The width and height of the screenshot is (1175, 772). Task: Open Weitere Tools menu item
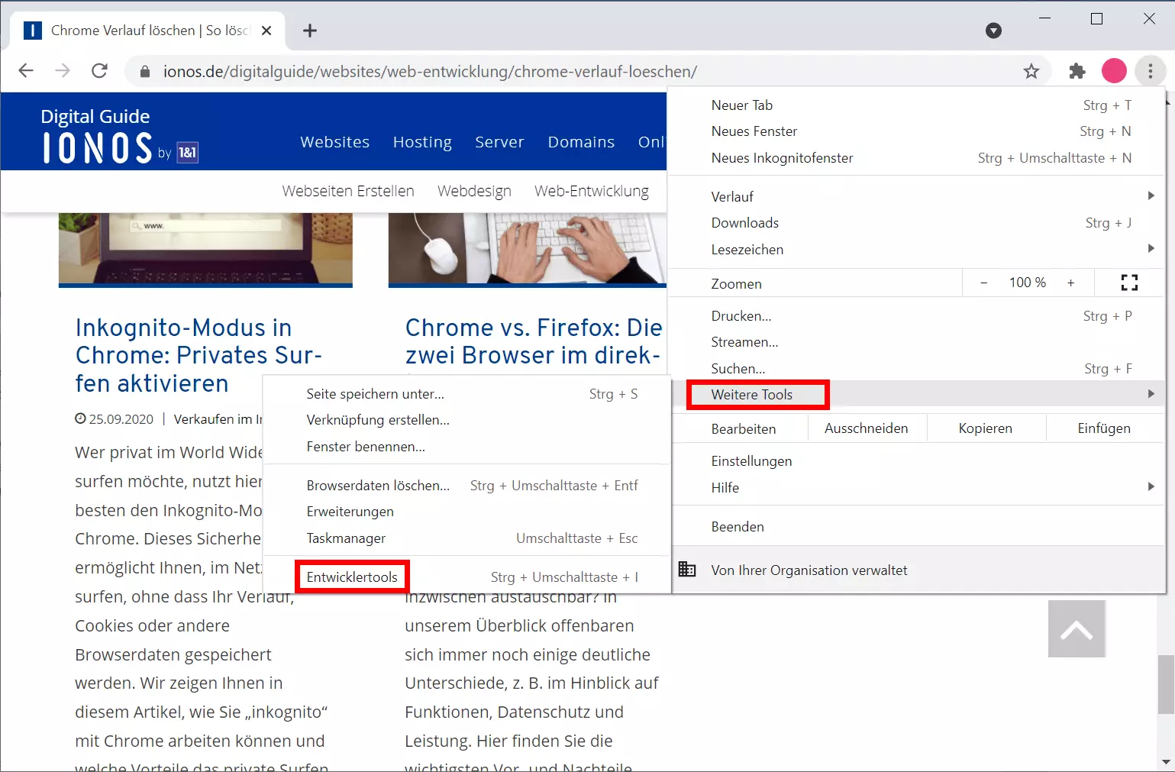[x=917, y=395]
